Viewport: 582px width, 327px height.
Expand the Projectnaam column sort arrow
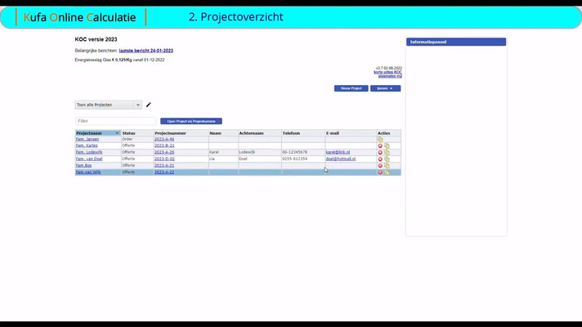click(117, 133)
